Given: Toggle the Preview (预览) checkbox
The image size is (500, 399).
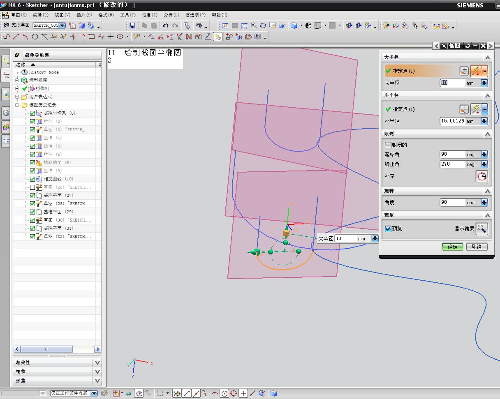Looking at the screenshot, I should point(388,229).
